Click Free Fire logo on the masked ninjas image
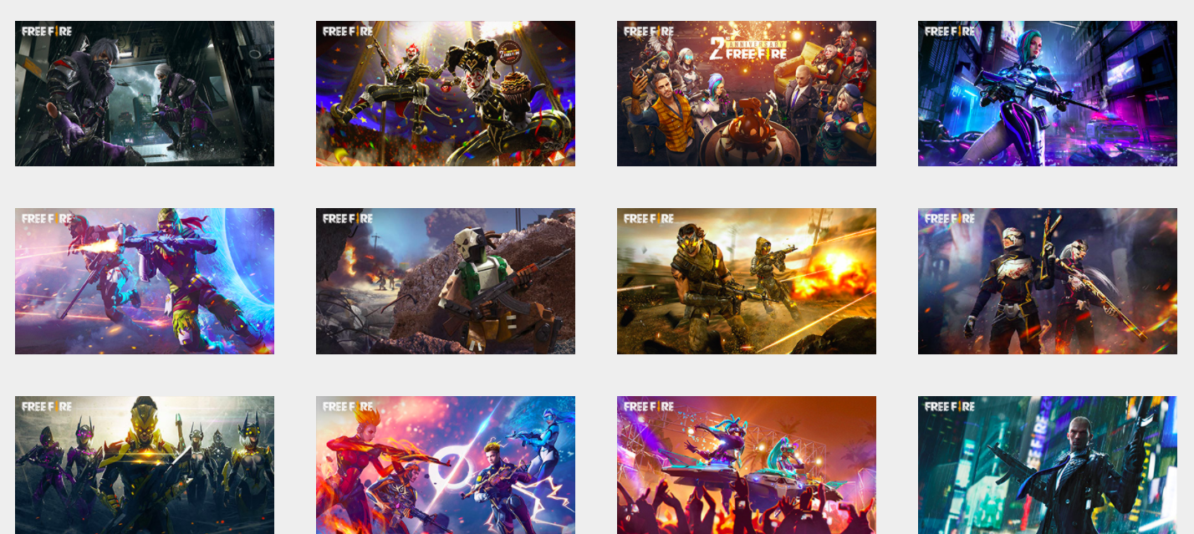1194x534 pixels. [47, 31]
